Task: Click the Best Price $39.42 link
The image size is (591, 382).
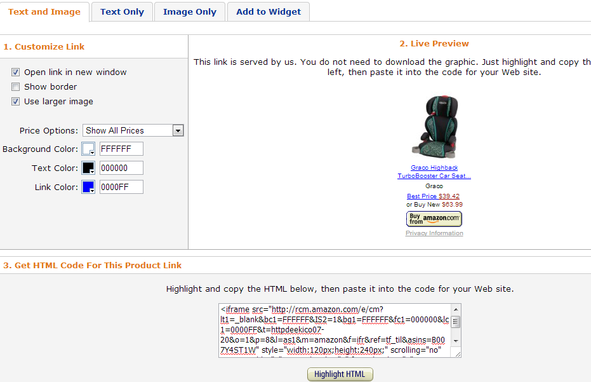Action: [433, 196]
